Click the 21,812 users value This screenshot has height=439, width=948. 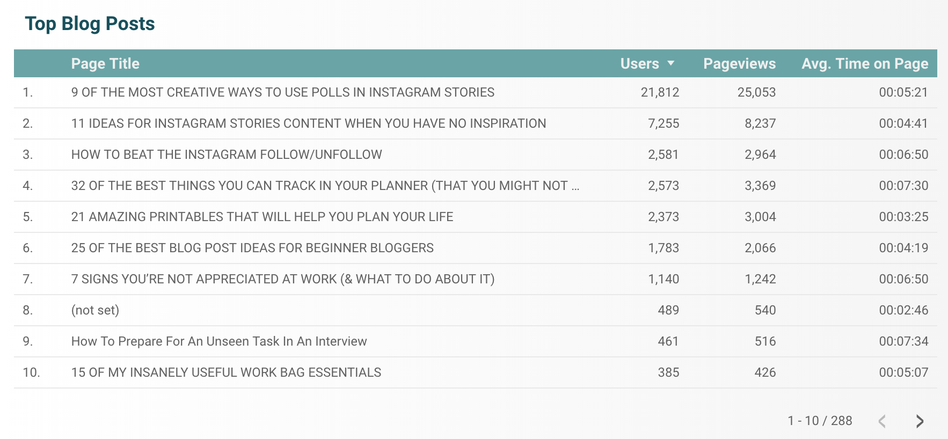pyautogui.click(x=660, y=92)
